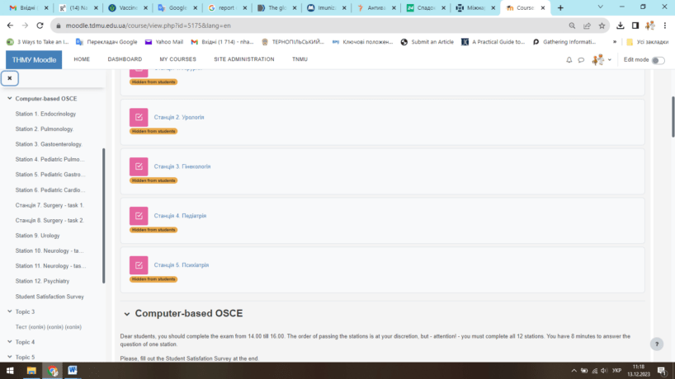This screenshot has width=675, height=379.
Task: Close the course index drawer
Action: [x=10, y=78]
